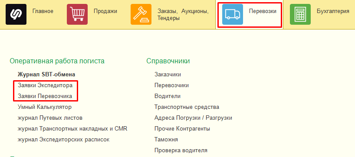Open журнал Экспедиторских расписок
355x157 pixels.
point(64,140)
